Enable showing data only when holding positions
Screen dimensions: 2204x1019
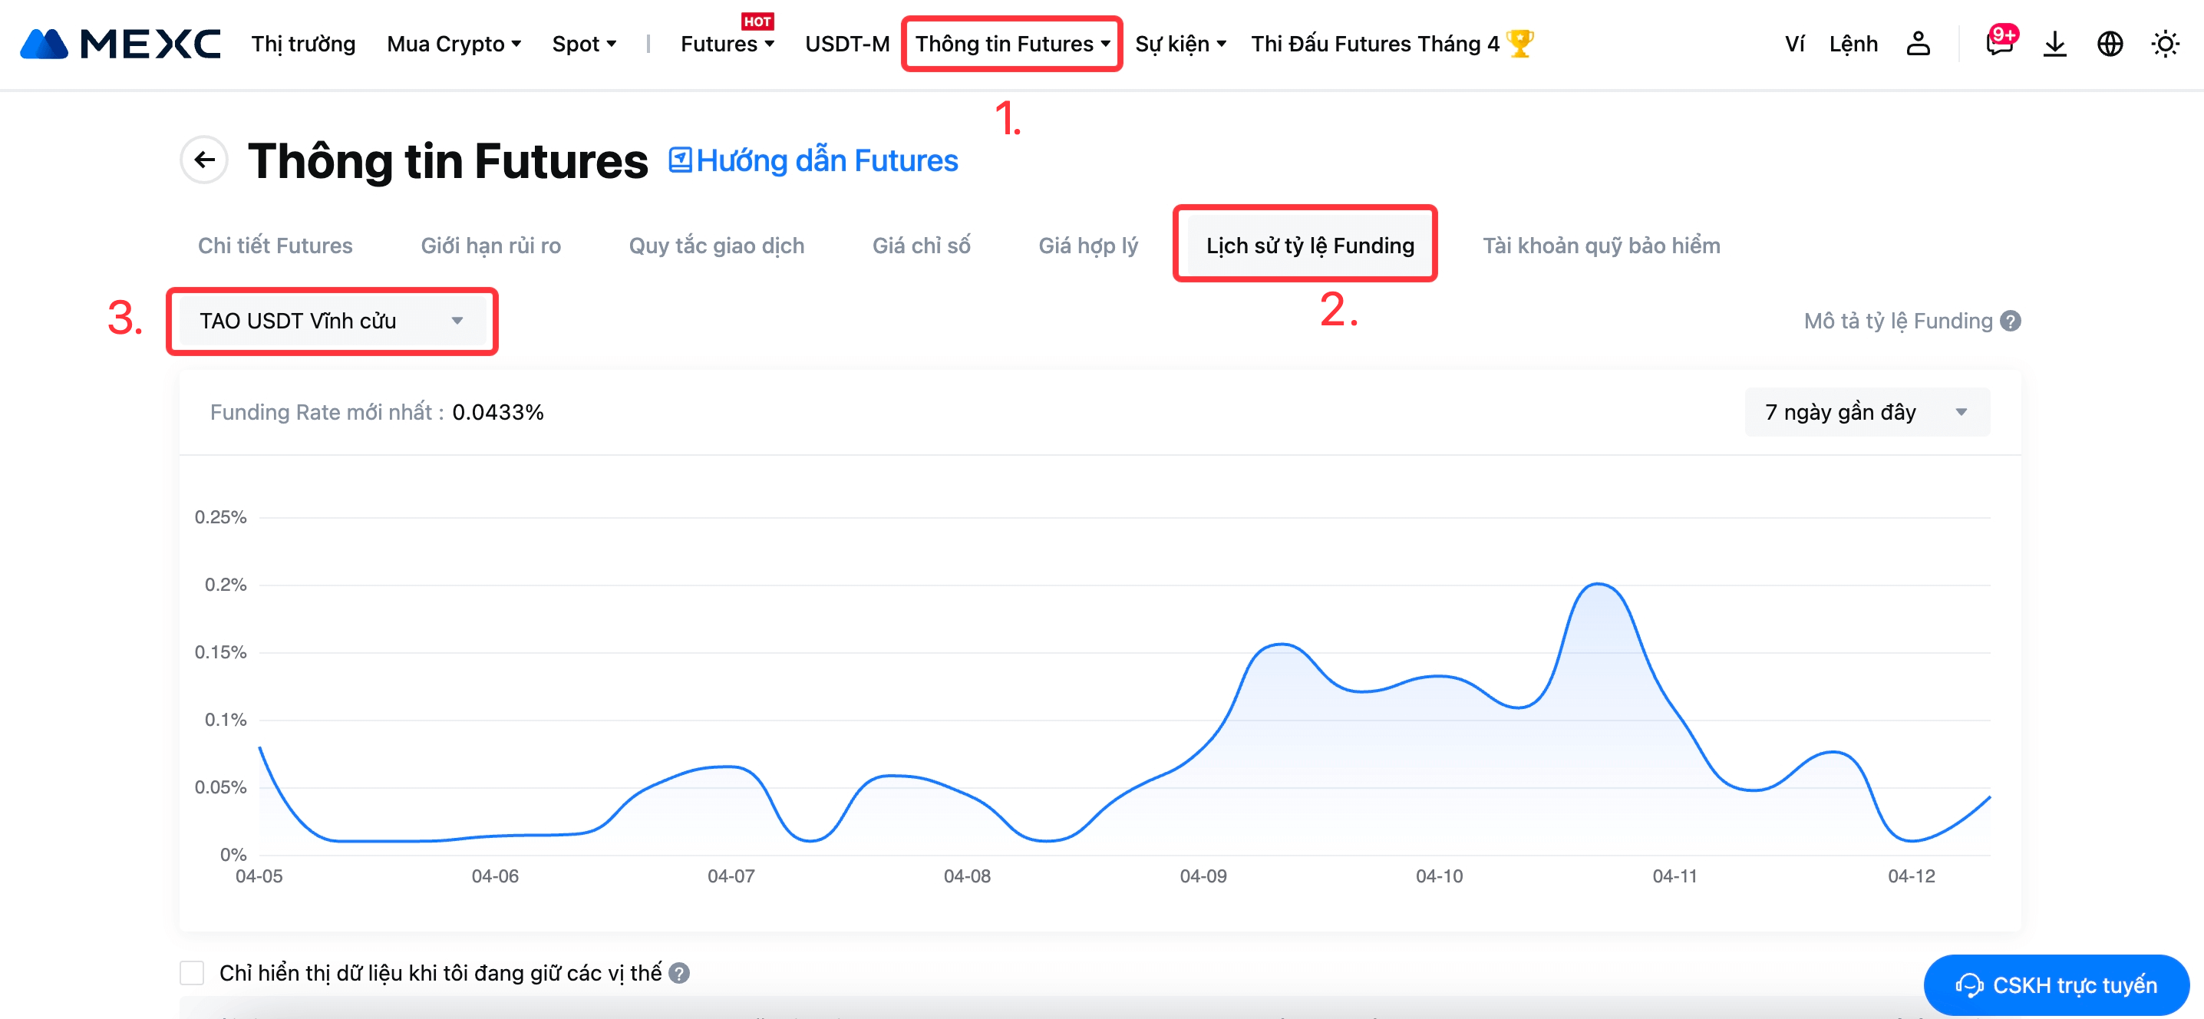[192, 973]
